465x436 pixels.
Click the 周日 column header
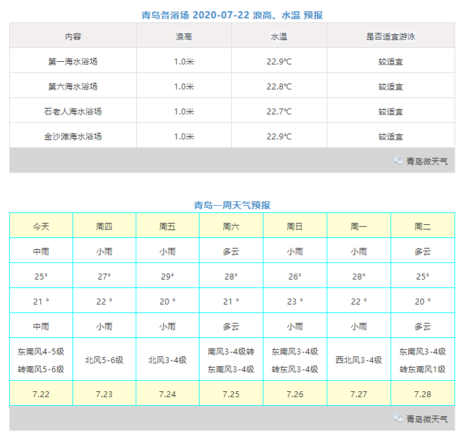(295, 227)
